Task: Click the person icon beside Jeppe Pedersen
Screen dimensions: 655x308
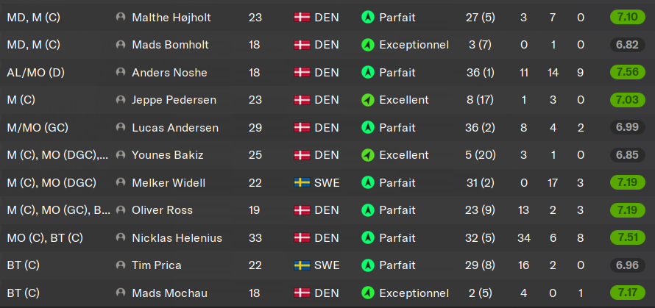Action: [121, 100]
